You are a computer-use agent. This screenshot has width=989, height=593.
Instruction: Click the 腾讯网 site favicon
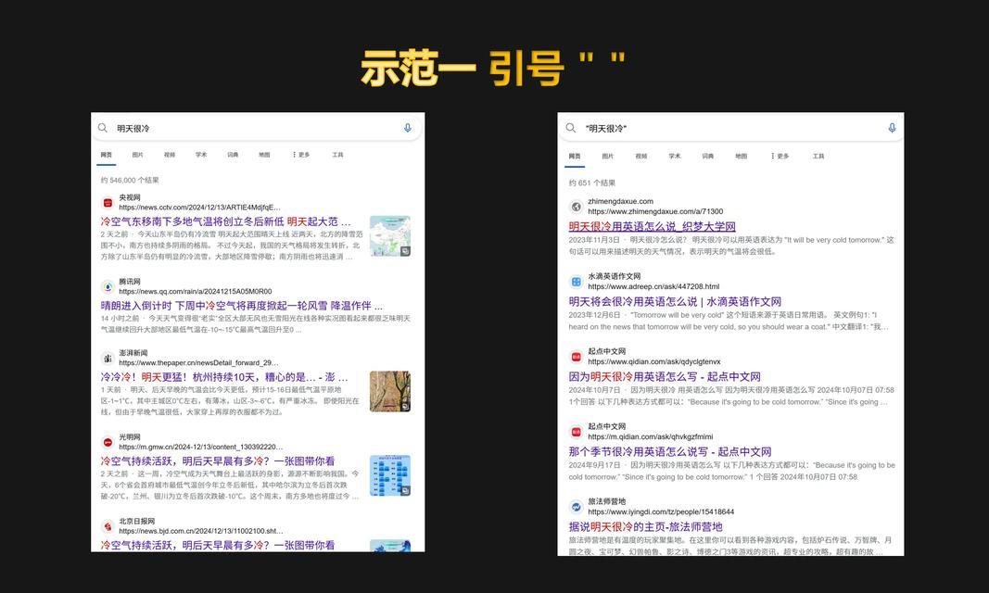[x=108, y=286]
